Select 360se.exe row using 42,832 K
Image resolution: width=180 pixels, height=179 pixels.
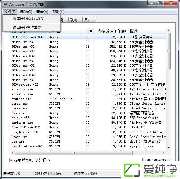88,42
